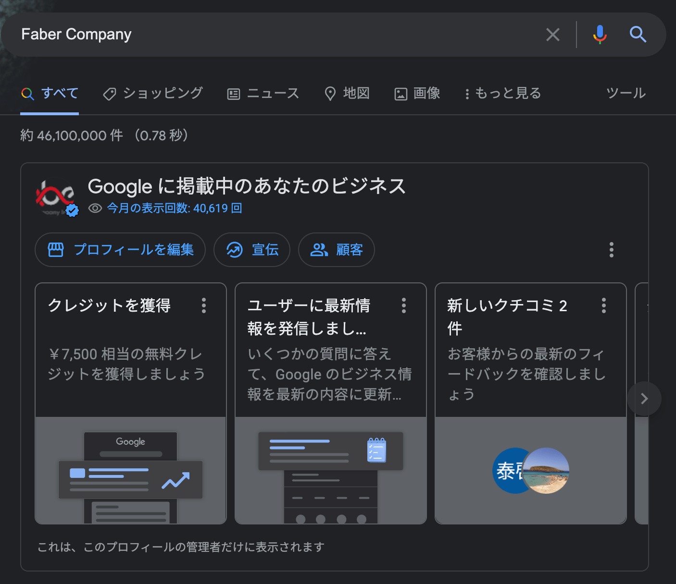Open 新しいクチコミ 2 件 card options menu
This screenshot has width=676, height=584.
click(x=604, y=305)
